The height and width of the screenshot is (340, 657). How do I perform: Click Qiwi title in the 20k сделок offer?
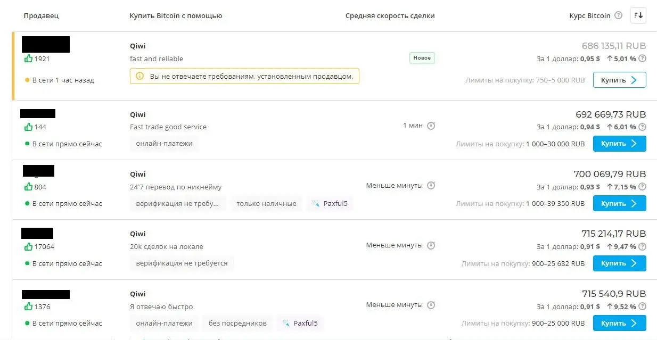point(137,234)
